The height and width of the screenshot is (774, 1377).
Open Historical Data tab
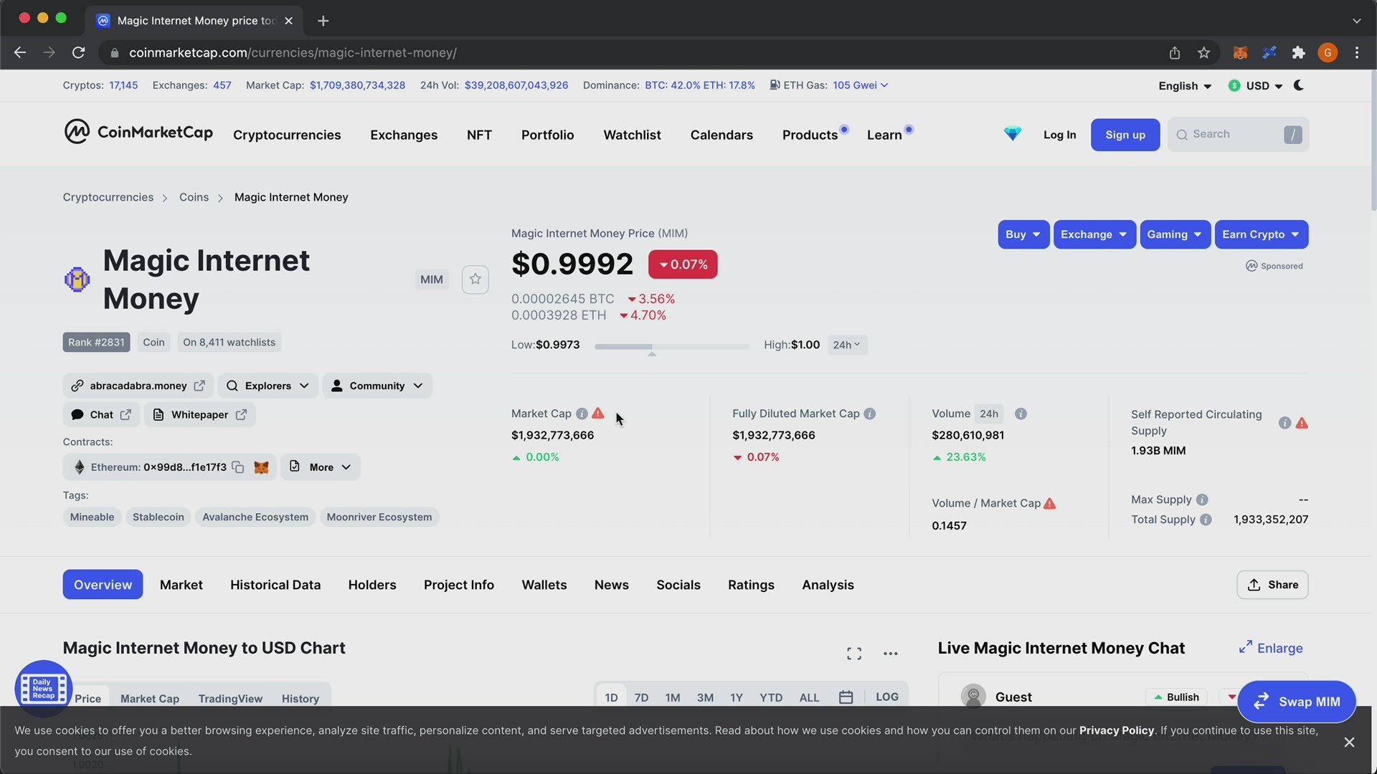tap(275, 585)
